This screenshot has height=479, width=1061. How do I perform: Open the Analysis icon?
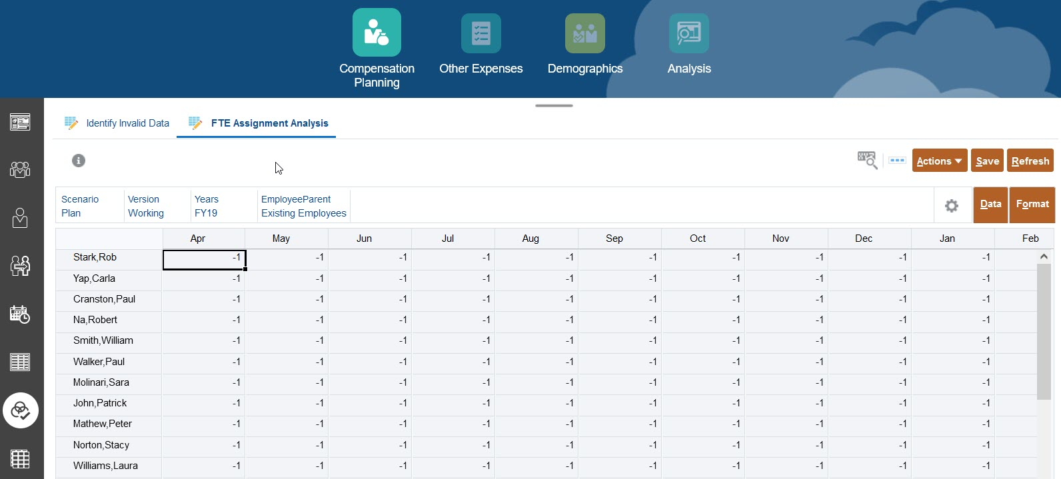pyautogui.click(x=688, y=33)
